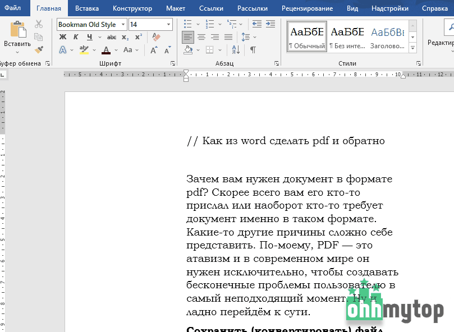This screenshot has height=332, width=454.
Task: Expand bullets dropdown arrow
Action: (x=198, y=24)
